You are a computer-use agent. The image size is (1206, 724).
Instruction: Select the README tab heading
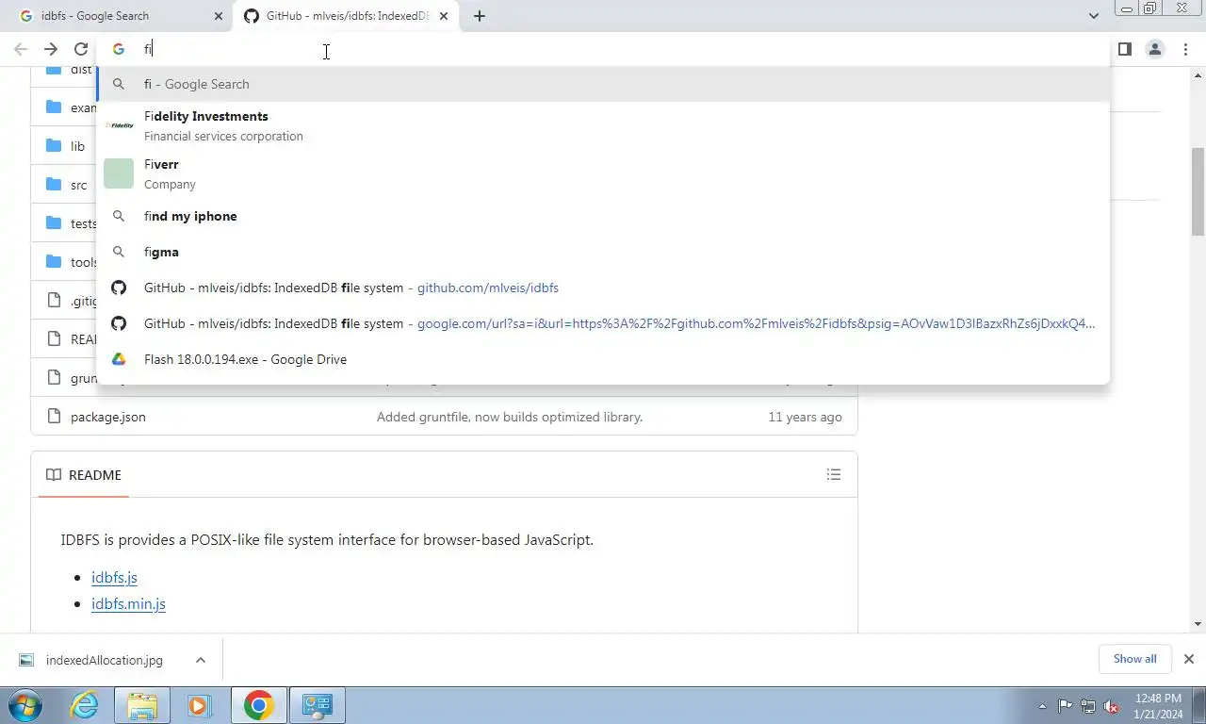84,475
